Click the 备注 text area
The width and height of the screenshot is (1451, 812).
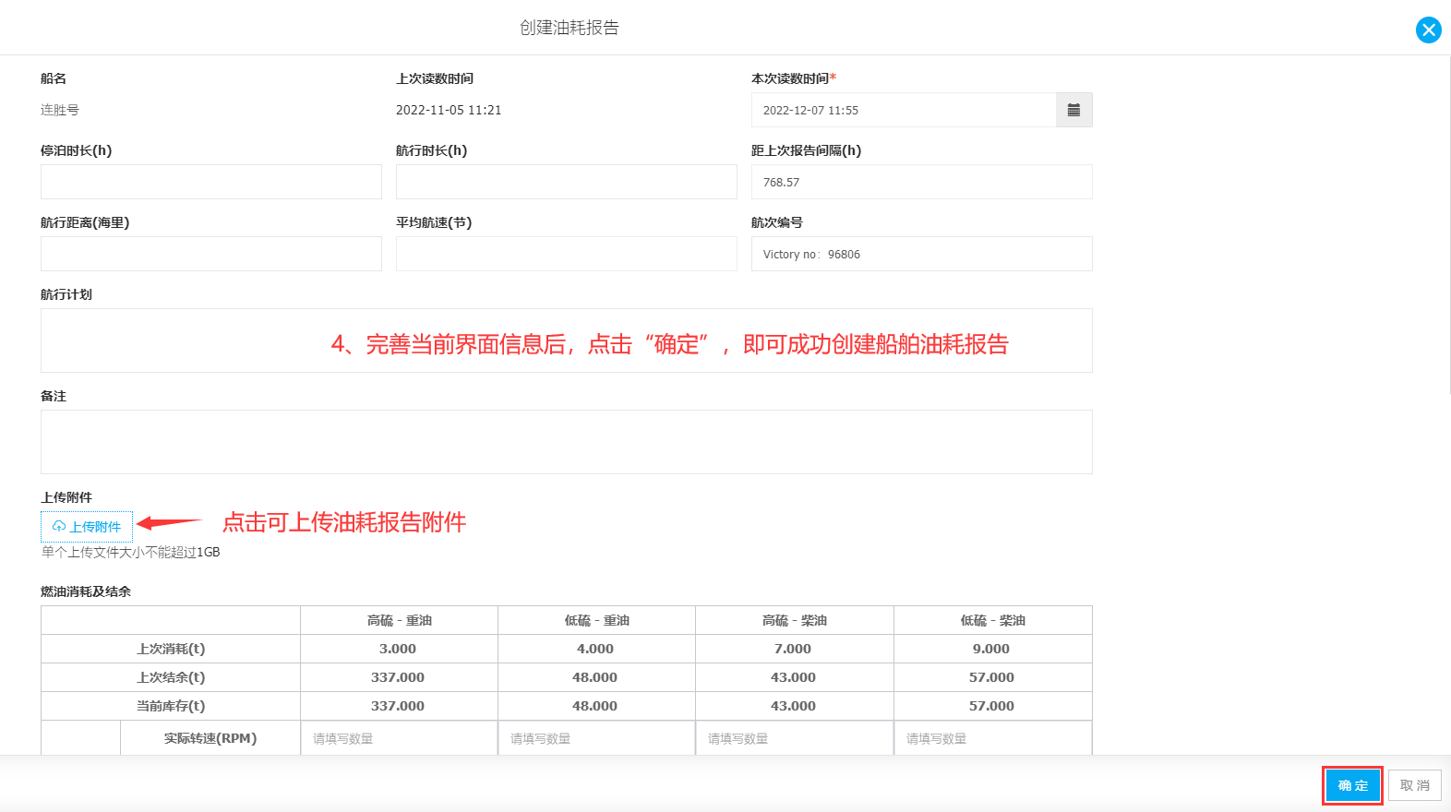point(567,442)
